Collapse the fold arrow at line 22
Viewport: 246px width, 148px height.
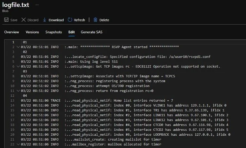(18, 144)
